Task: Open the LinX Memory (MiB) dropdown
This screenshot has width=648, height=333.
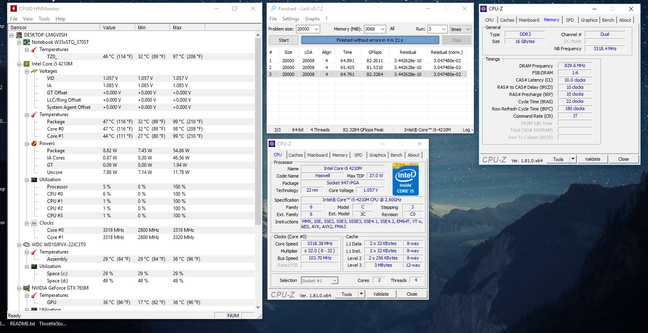Action: (382, 29)
